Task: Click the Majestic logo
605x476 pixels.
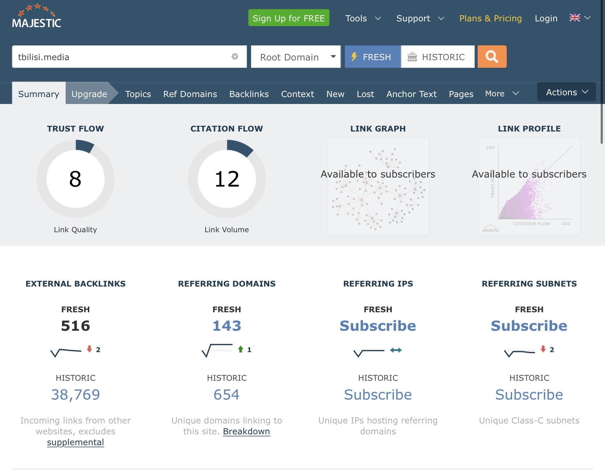Action: tap(36, 16)
